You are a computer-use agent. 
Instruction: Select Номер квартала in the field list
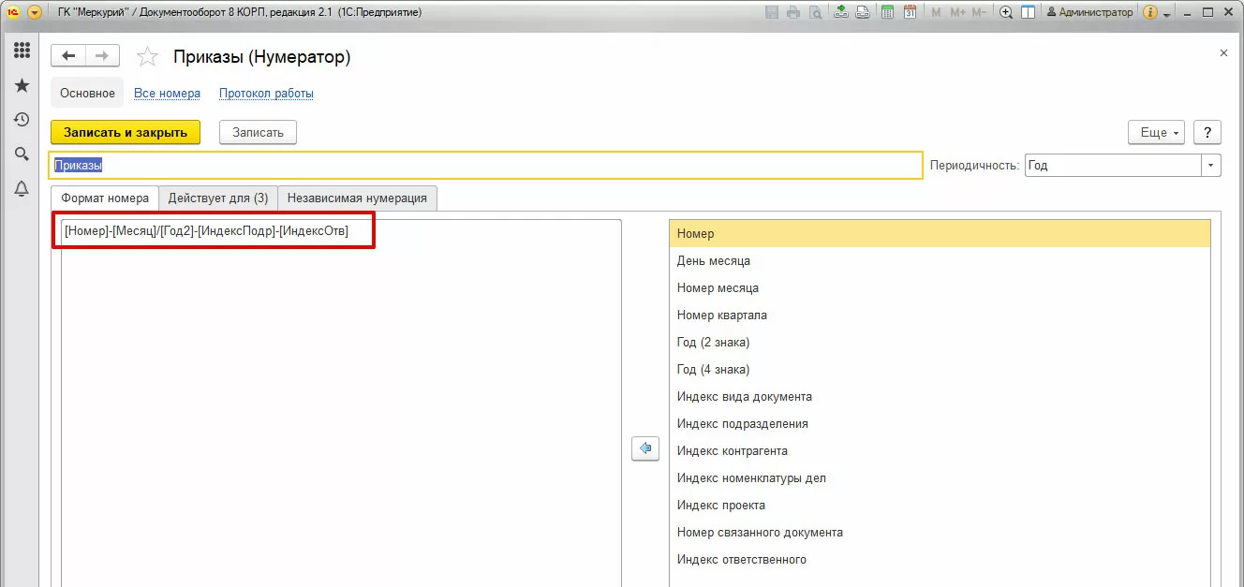pyautogui.click(x=940, y=316)
